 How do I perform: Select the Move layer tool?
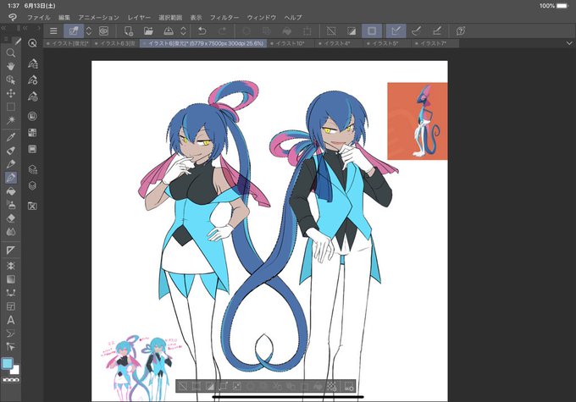coord(11,93)
